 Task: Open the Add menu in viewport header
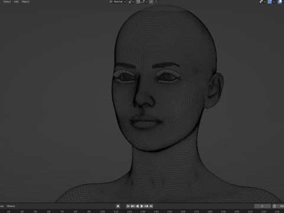tap(16, 2)
